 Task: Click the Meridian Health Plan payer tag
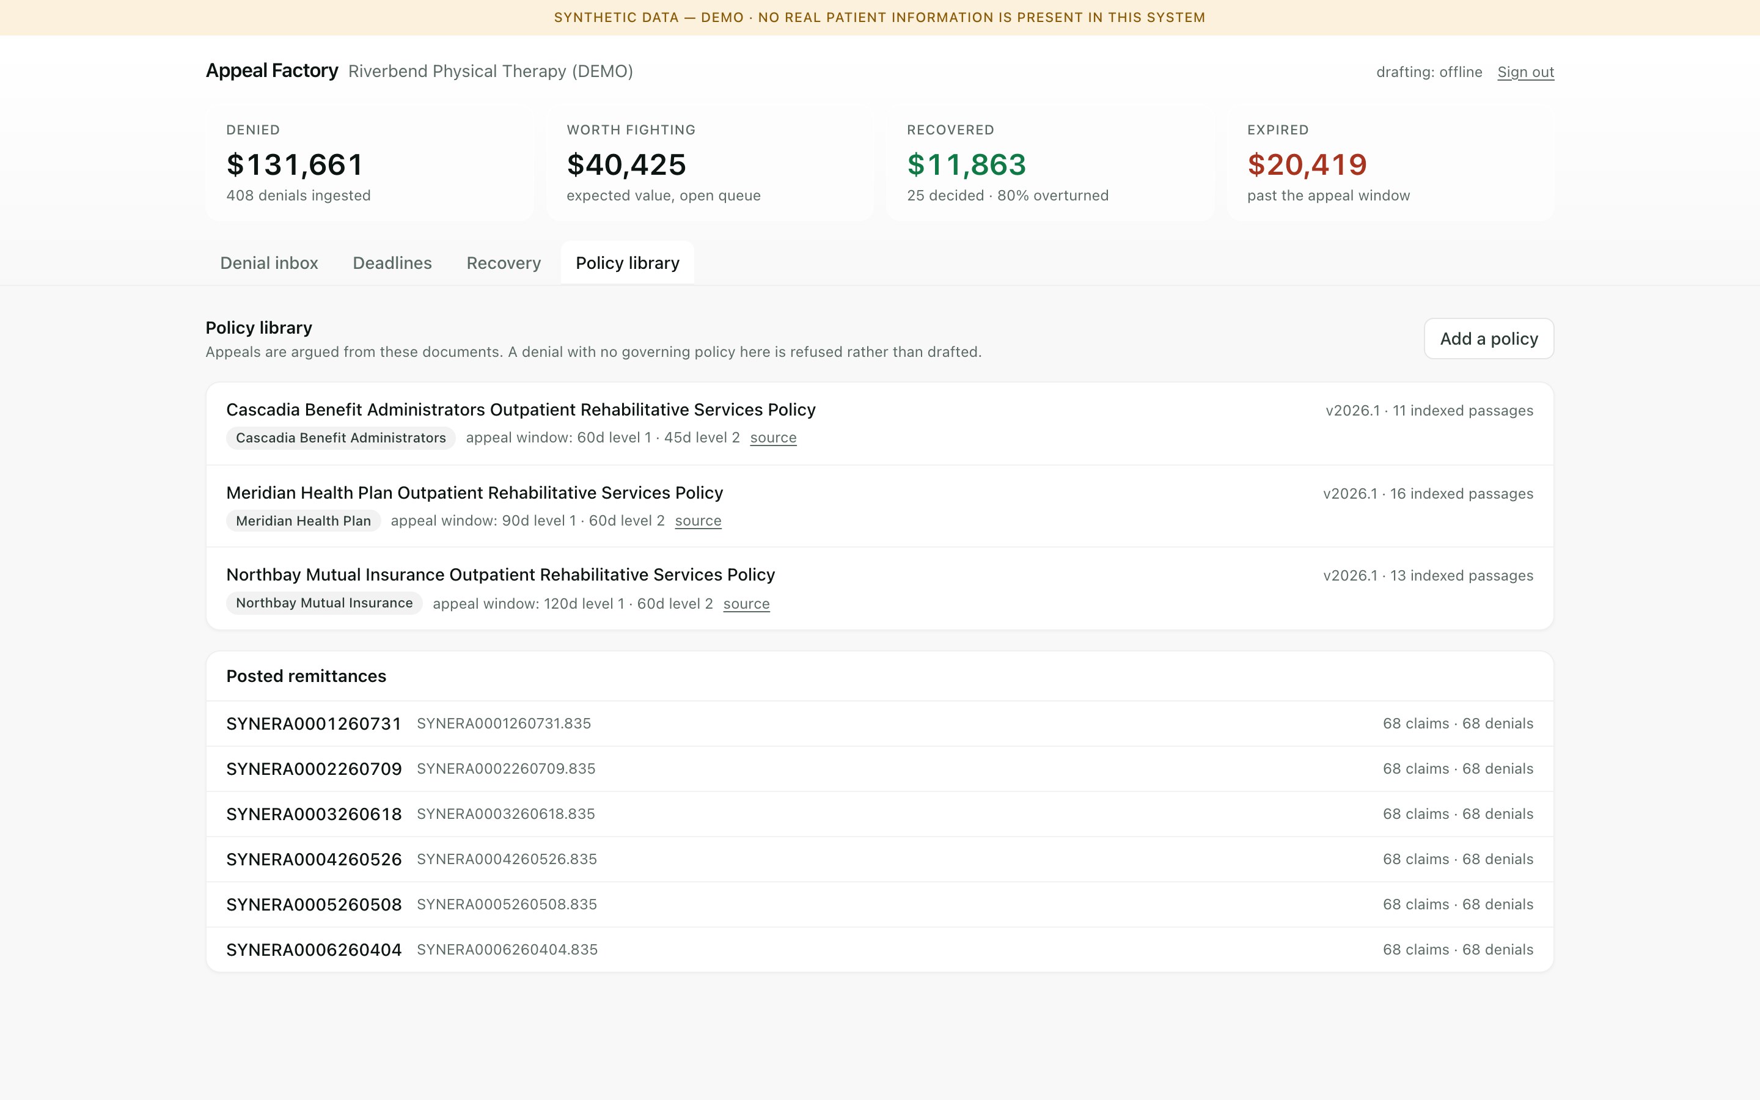(303, 520)
